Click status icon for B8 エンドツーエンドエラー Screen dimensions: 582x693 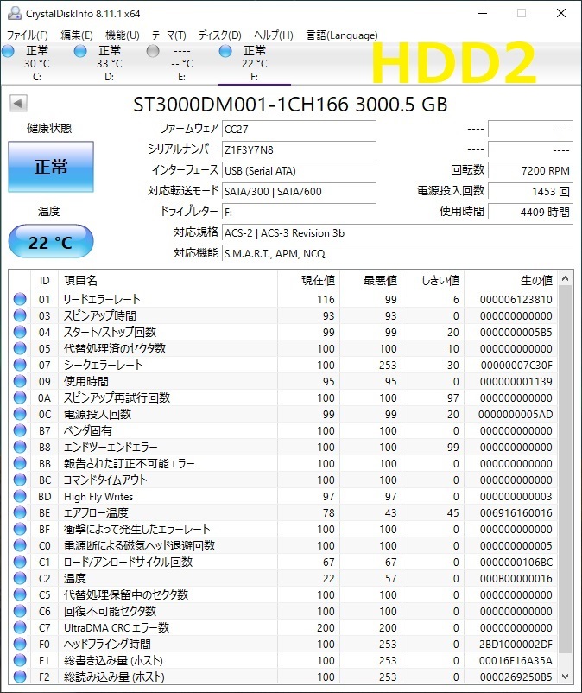pyautogui.click(x=20, y=447)
